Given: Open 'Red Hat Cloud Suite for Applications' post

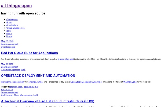Looking at the screenshot, I should (29, 53).
